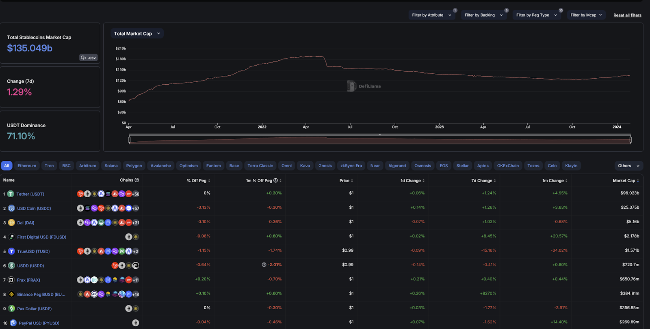Click the download cloud icon on csv button
650x329 pixels.
click(x=83, y=58)
